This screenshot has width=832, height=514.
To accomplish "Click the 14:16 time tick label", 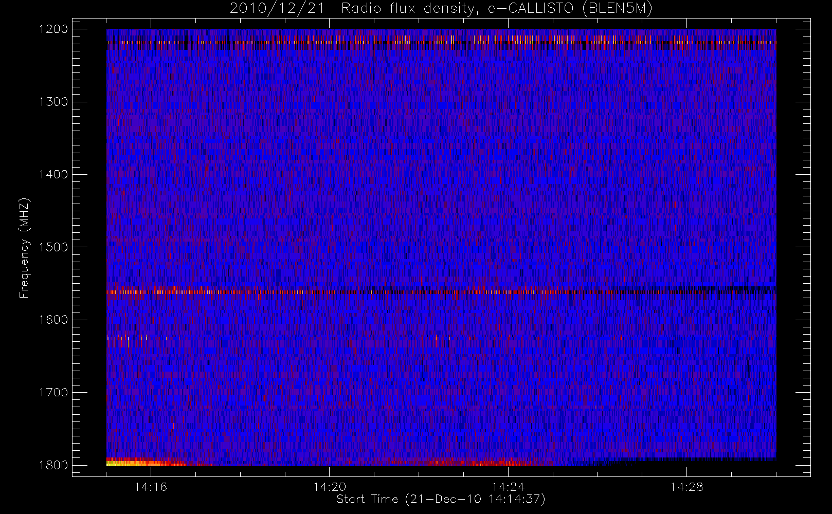I will coord(151,487).
